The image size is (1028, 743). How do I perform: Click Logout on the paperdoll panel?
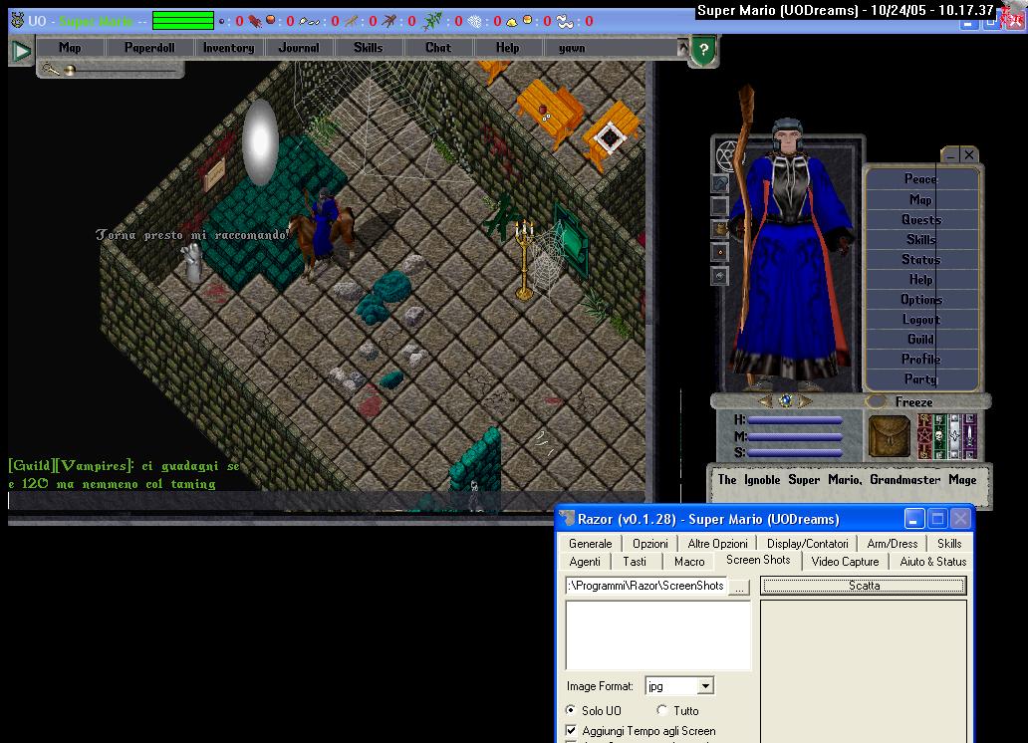click(921, 320)
